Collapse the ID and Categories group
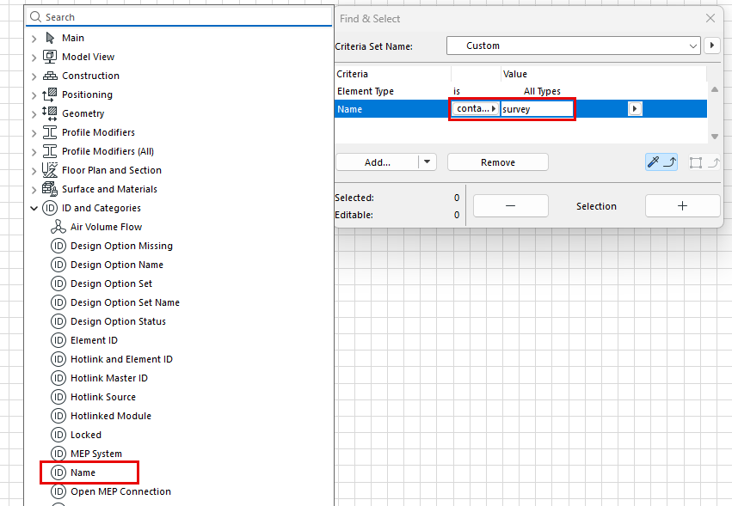 coord(34,208)
